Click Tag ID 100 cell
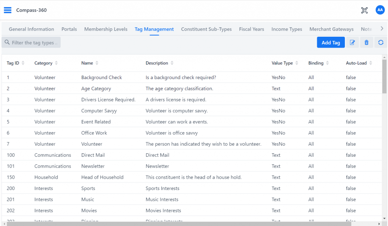 click(11, 155)
